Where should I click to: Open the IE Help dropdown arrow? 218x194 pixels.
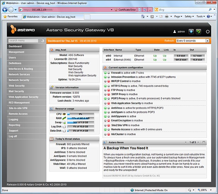tap(211, 17)
